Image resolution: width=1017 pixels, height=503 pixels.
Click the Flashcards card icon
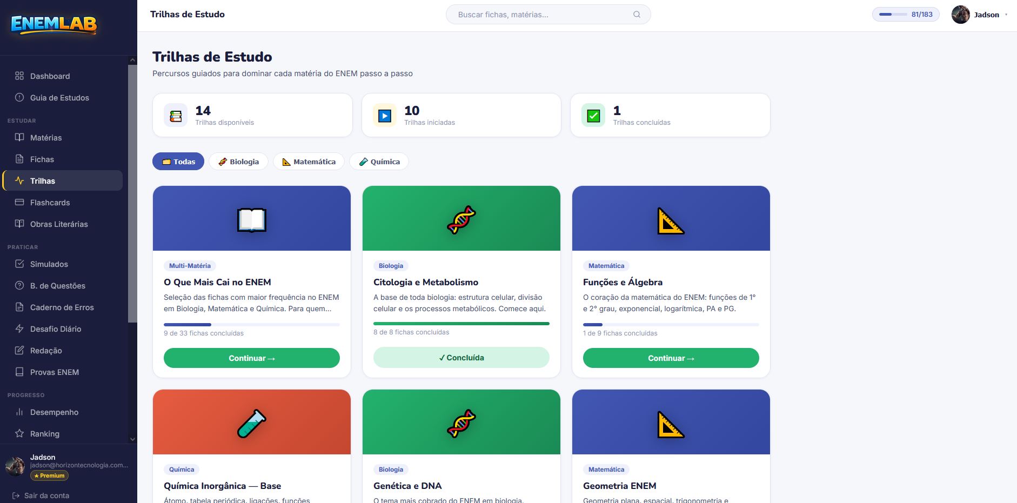pyautogui.click(x=19, y=202)
